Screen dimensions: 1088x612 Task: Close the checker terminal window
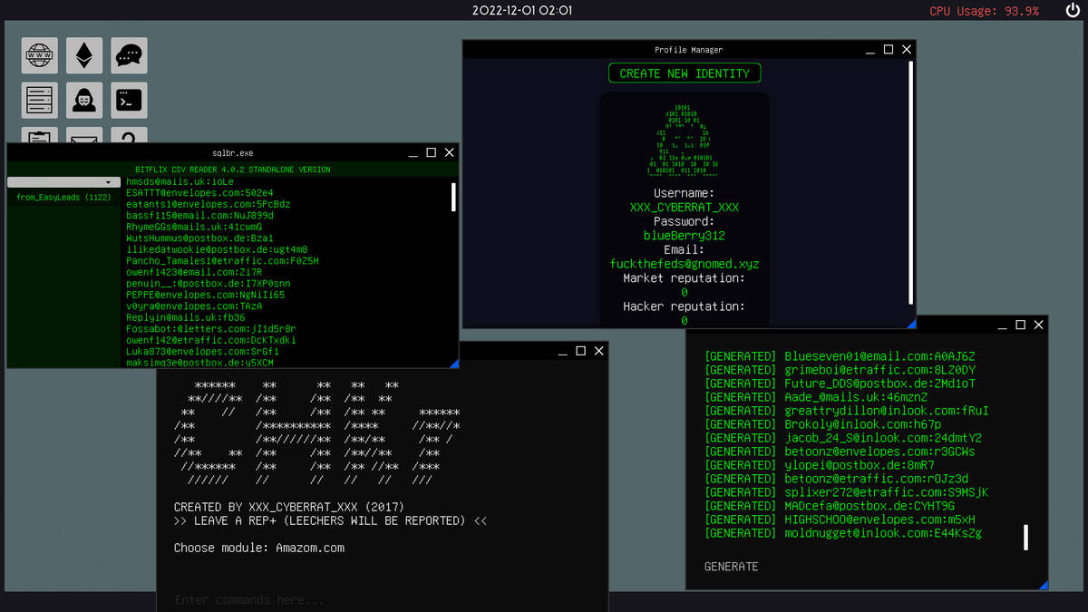point(598,351)
